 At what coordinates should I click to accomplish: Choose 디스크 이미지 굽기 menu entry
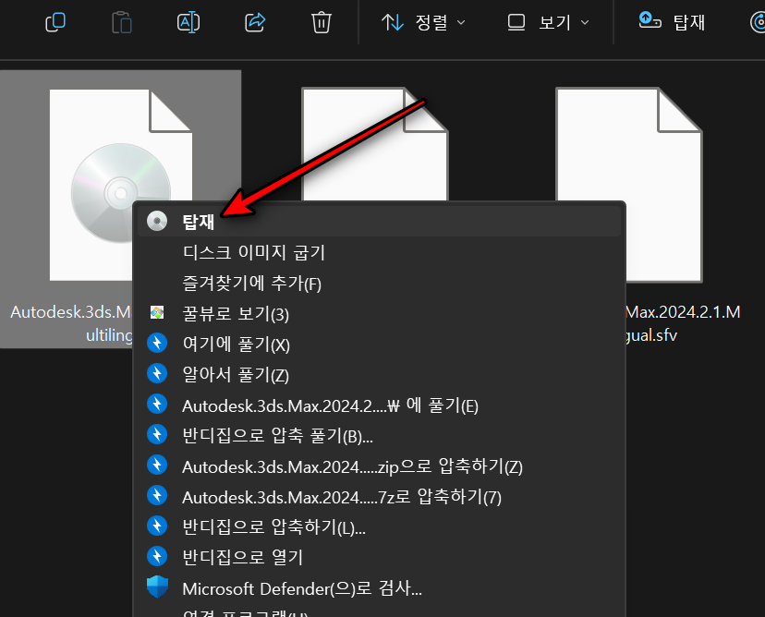point(379,253)
